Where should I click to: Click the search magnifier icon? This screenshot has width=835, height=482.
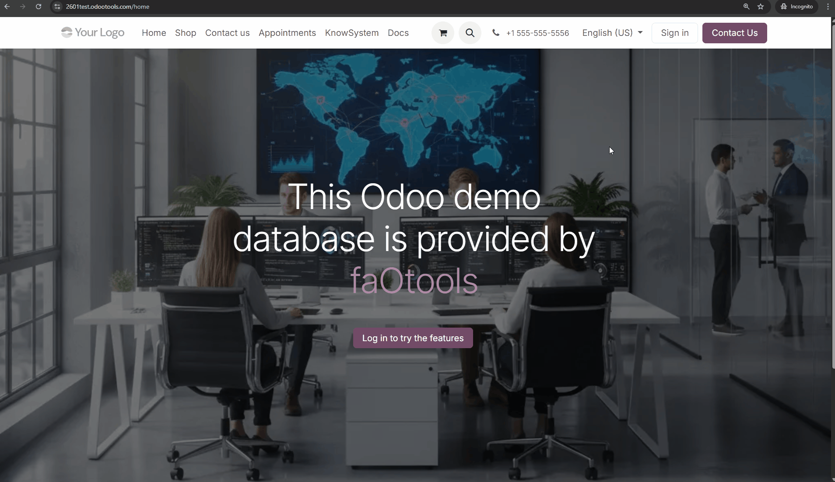(470, 33)
